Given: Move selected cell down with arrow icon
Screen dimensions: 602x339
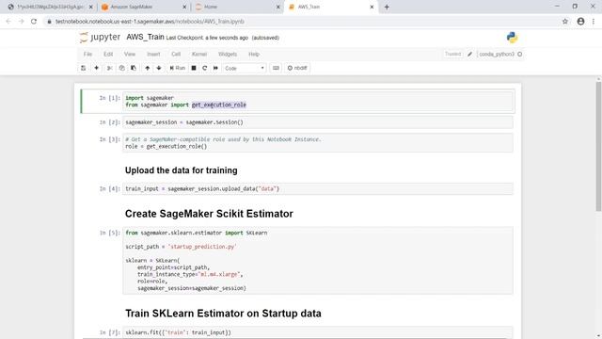Looking at the screenshot, I should point(159,68).
